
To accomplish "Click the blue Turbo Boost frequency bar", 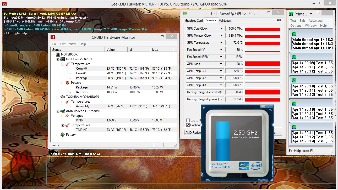I will click(222, 141).
